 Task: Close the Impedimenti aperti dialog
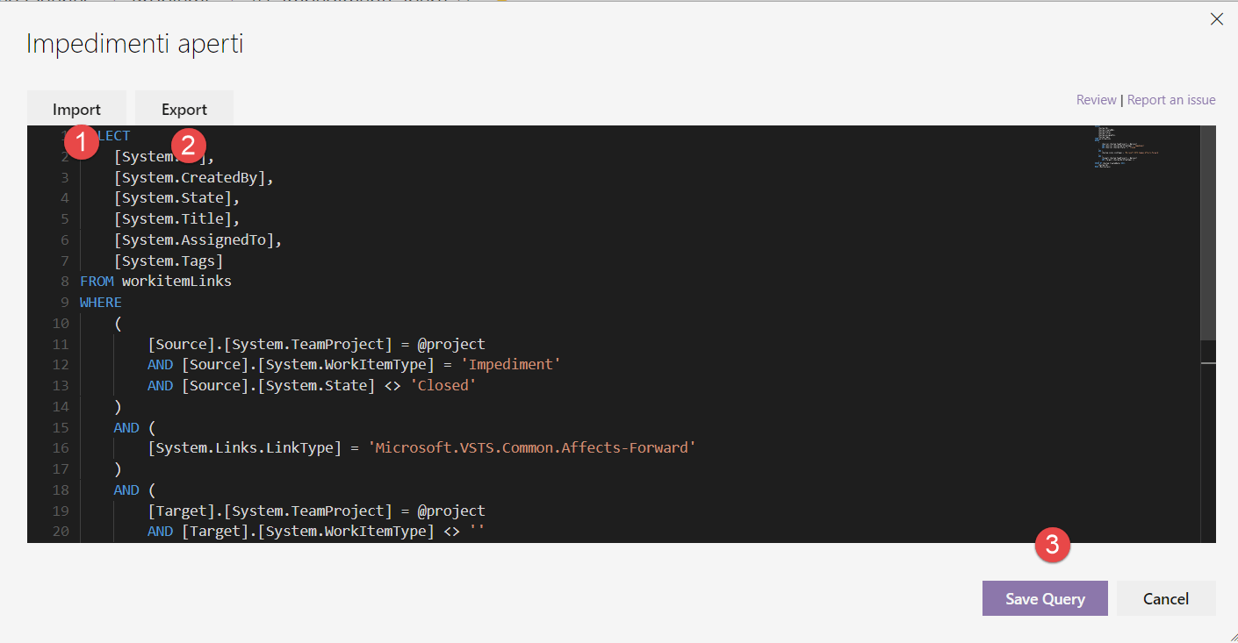1217,18
